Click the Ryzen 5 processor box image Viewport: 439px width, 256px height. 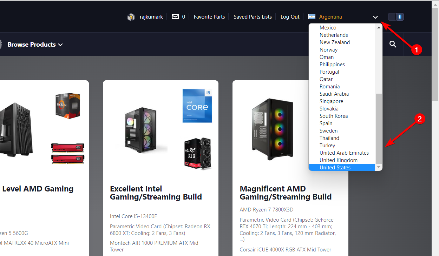[68, 105]
